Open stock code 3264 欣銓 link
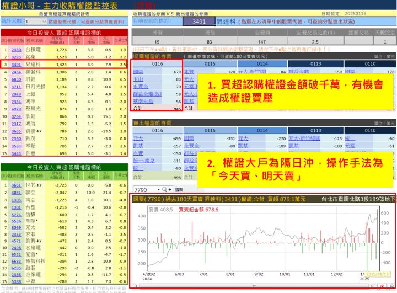The image size is (397, 293). pos(16,116)
